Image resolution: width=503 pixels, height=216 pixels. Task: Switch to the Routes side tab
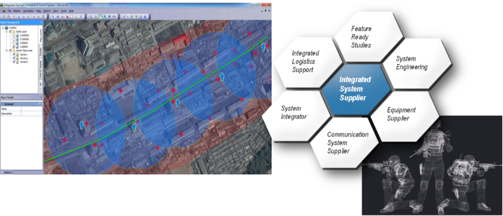[41, 53]
